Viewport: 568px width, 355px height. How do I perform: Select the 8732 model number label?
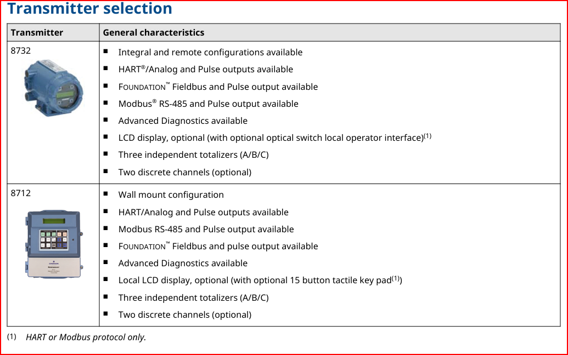pos(21,50)
